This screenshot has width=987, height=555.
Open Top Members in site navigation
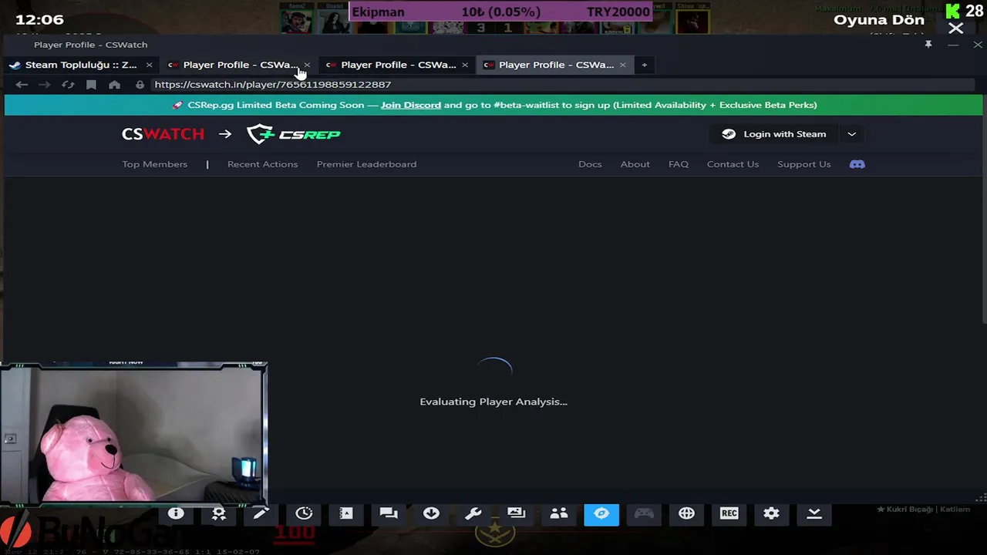click(x=154, y=164)
